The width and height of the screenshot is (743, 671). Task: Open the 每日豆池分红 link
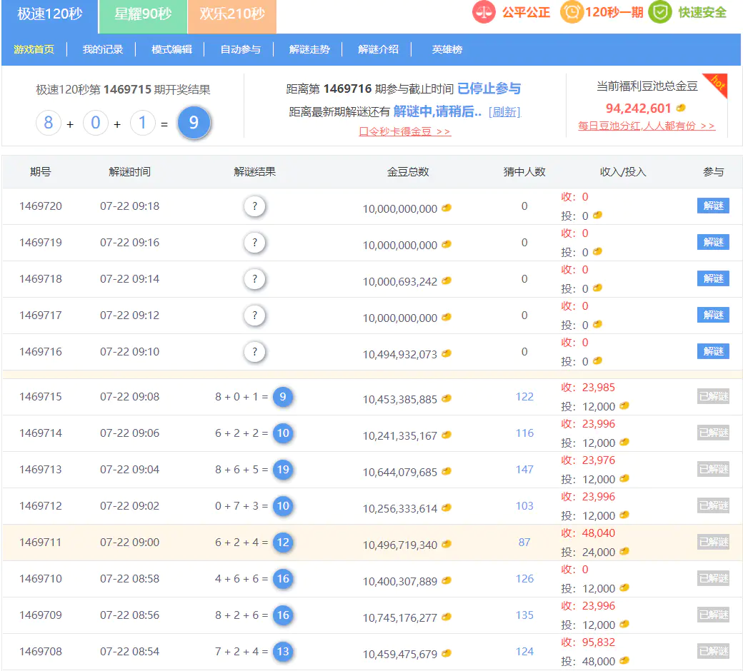[x=646, y=126]
